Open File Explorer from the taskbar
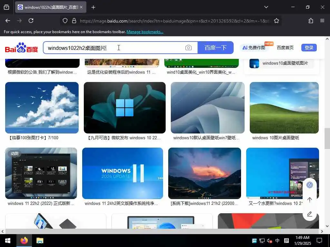The height and width of the screenshot is (247, 330). pyautogui.click(x=40, y=241)
